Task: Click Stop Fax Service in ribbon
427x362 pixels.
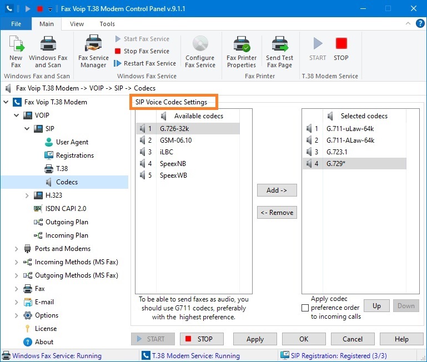Action: point(142,51)
